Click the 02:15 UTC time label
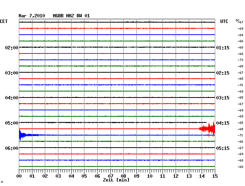This screenshot has height=186, width=245. click(223, 73)
